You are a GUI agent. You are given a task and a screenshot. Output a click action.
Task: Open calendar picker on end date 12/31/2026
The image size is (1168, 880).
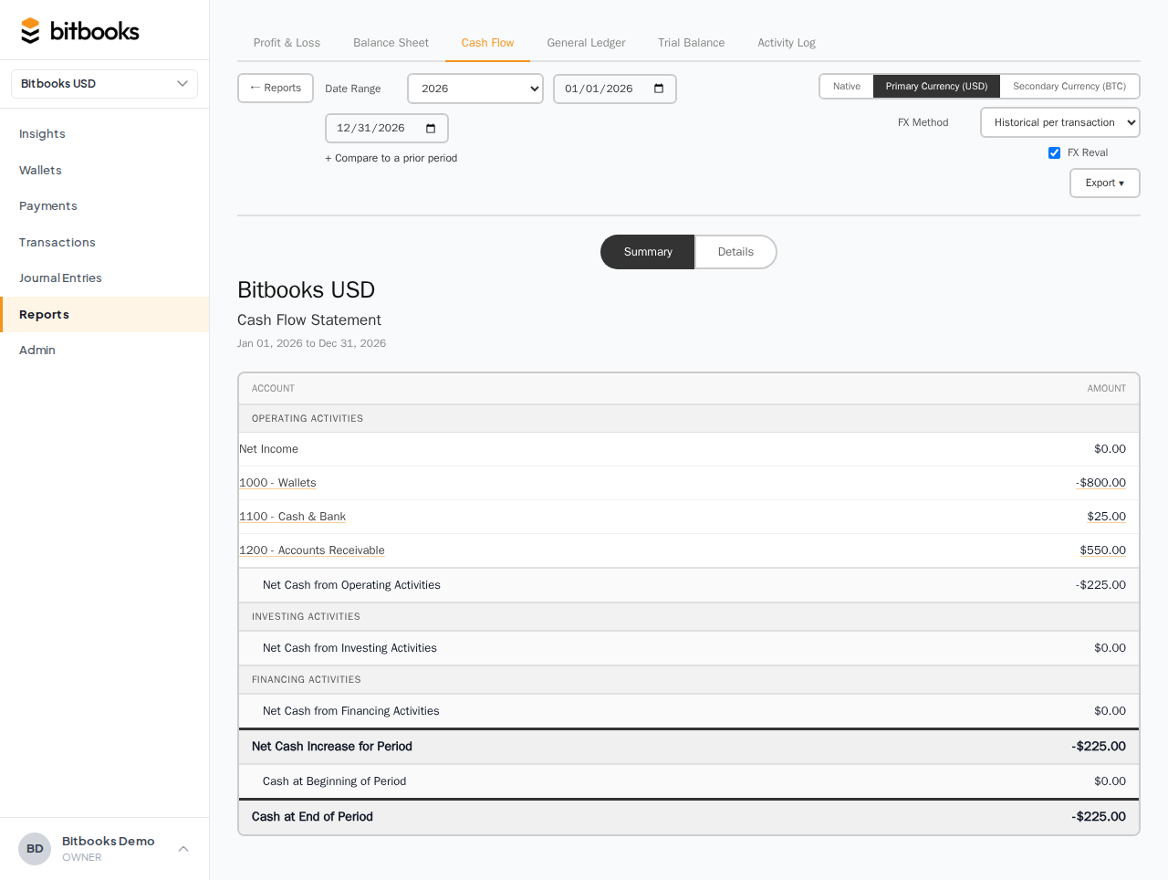pyautogui.click(x=431, y=128)
